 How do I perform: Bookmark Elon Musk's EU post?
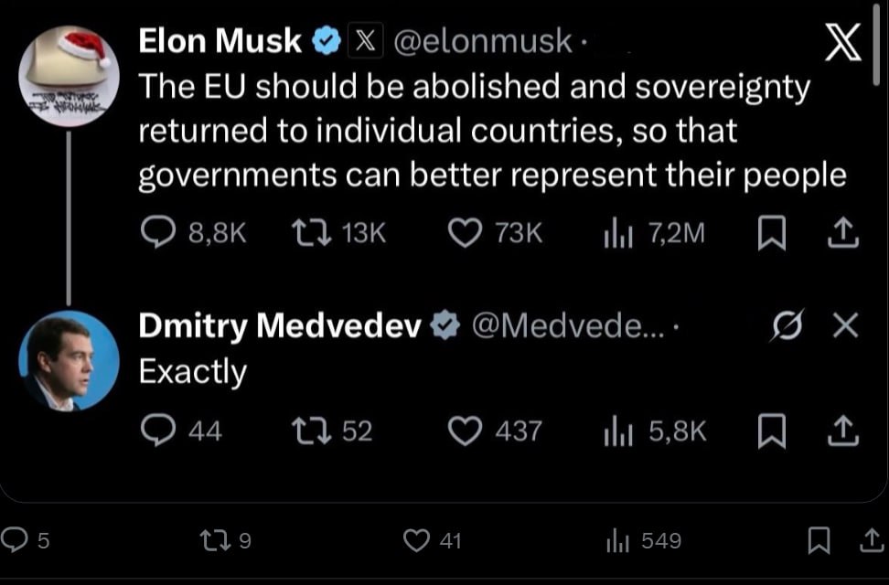tap(772, 234)
